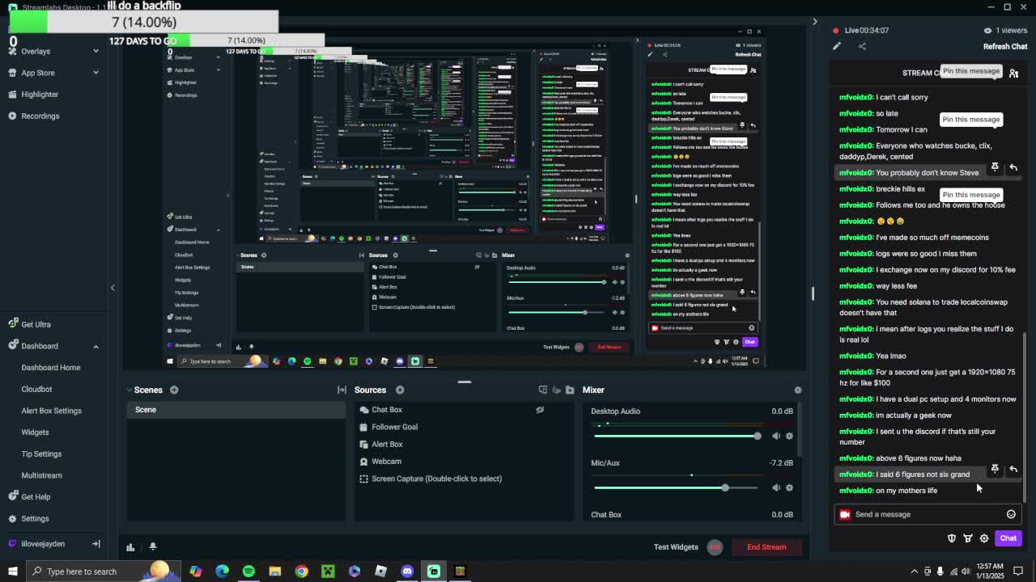Add a new scene with plus icon

click(x=174, y=390)
